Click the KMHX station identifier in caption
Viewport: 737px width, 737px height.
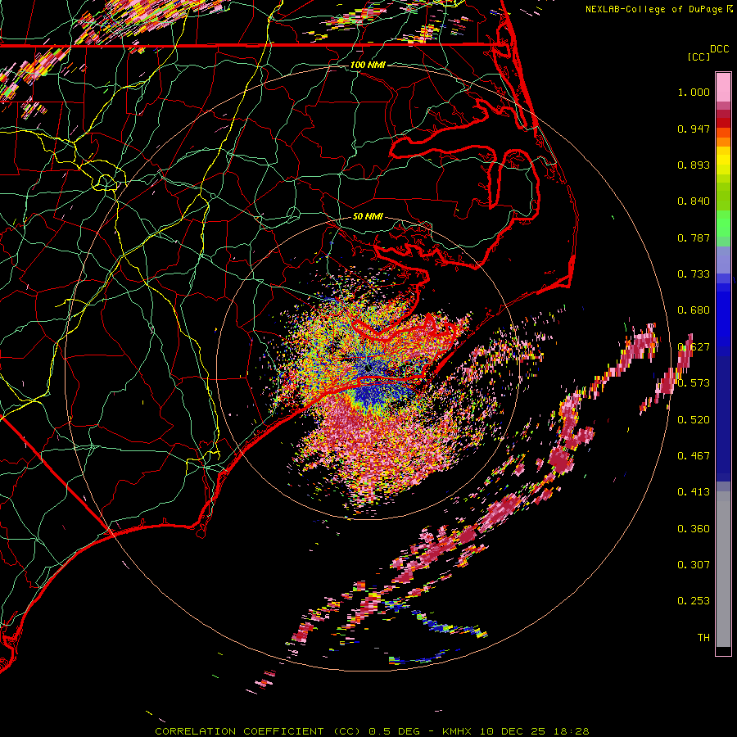pyautogui.click(x=459, y=731)
